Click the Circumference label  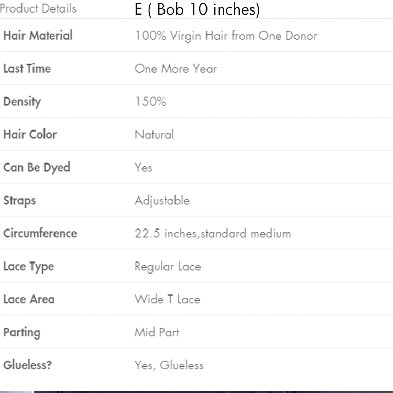(x=40, y=233)
